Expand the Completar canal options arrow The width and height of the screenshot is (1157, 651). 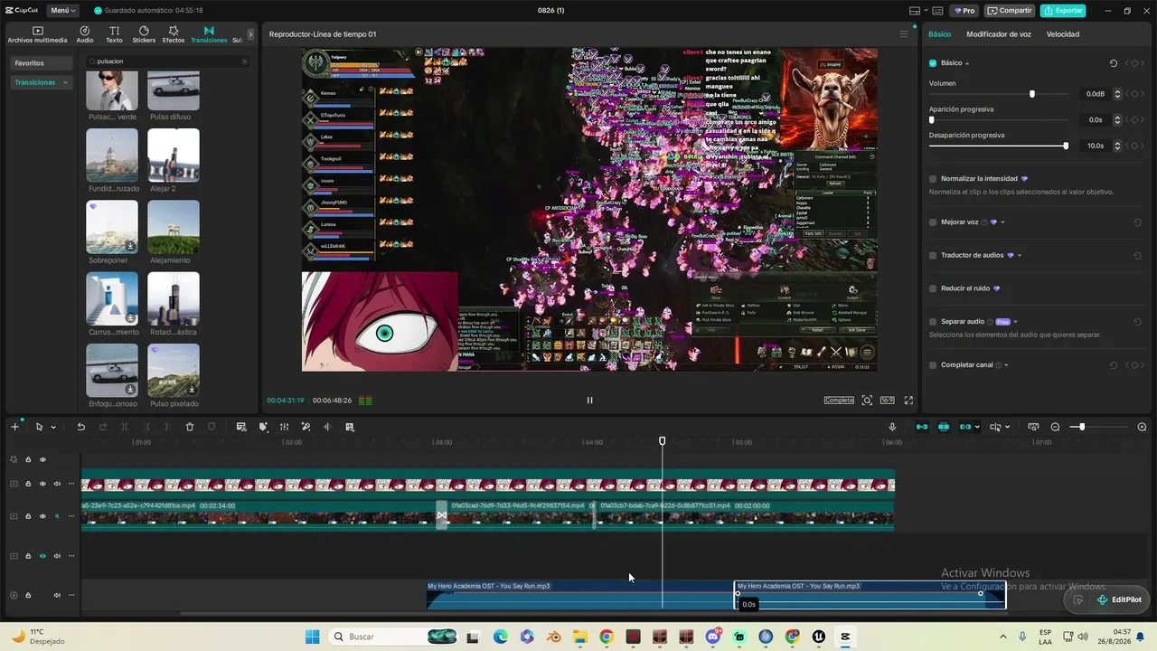(x=1006, y=365)
